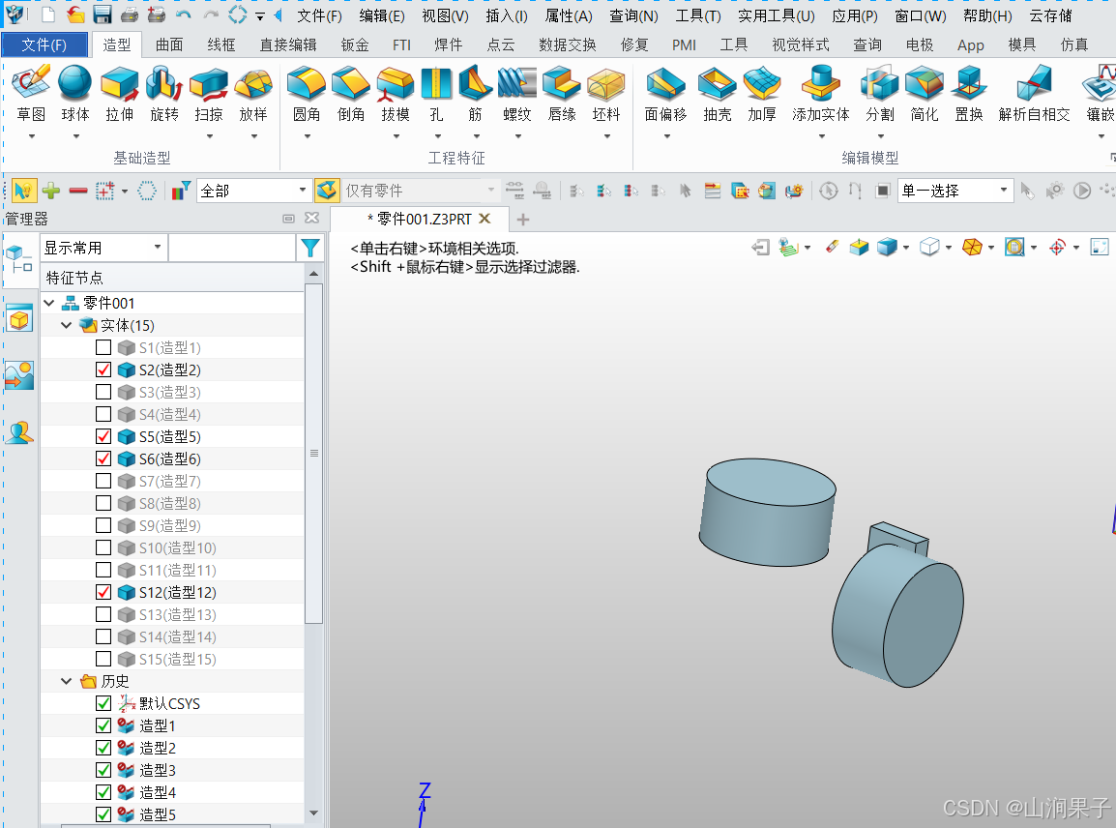Select the 造型4 history item

click(158, 792)
